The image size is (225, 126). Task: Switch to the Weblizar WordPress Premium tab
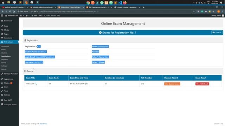(14, 7)
